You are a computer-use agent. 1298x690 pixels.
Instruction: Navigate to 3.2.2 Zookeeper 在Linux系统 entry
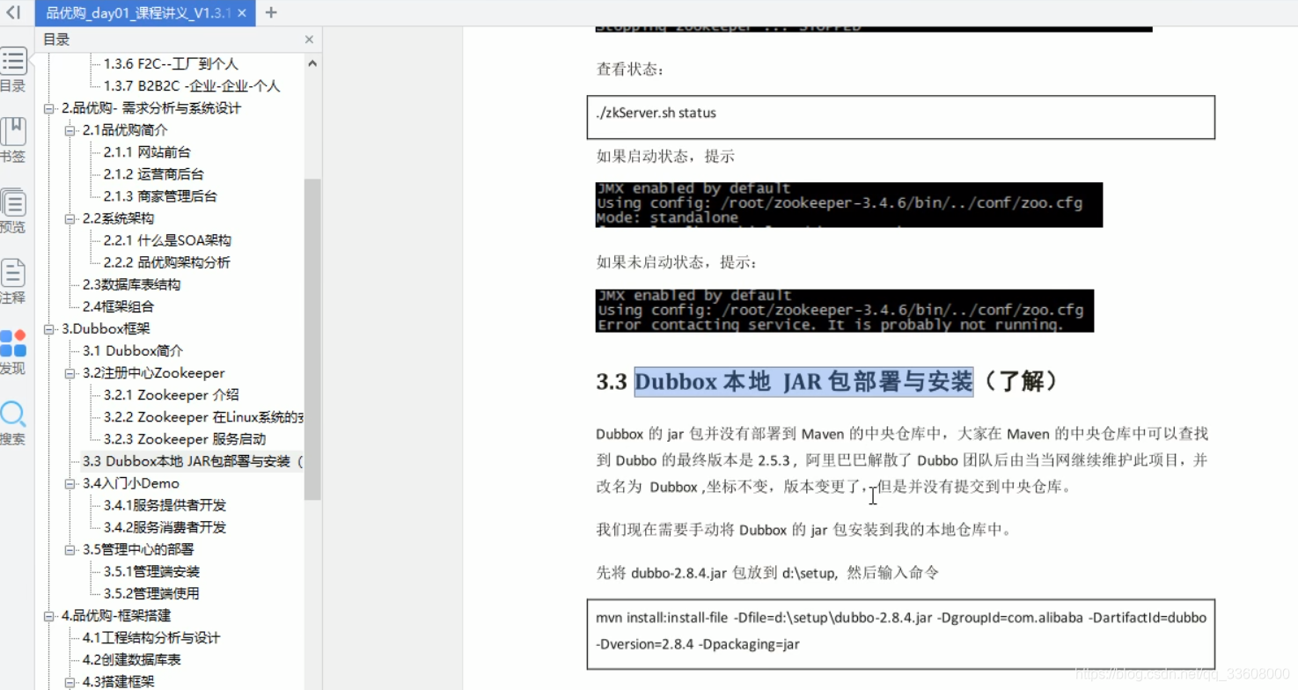(203, 417)
